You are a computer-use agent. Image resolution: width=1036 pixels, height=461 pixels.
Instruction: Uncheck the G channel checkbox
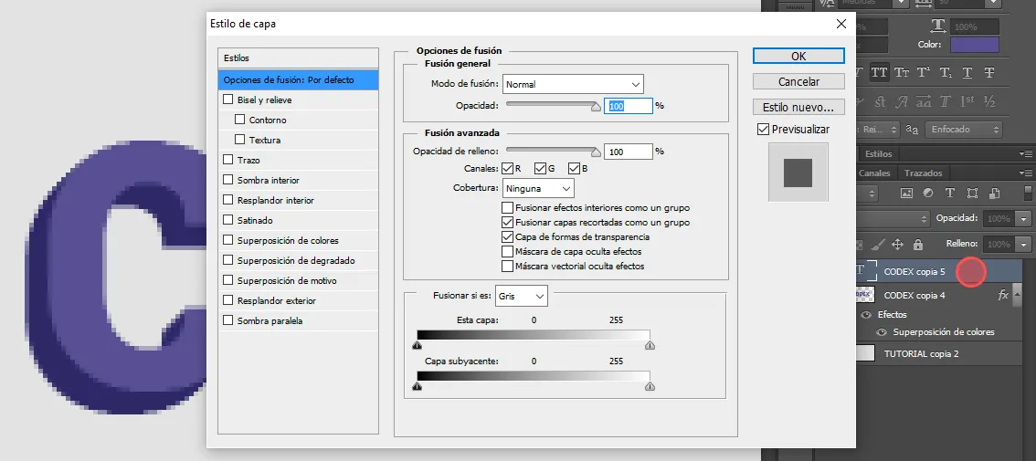[x=540, y=168]
